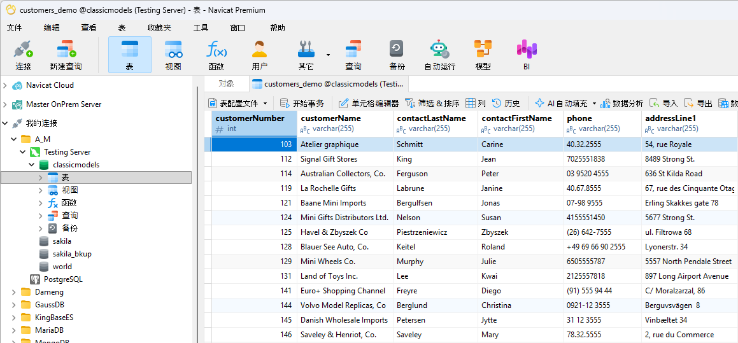Collapse the A_M folder
Screen dimensions: 738x343
(x=13, y=139)
